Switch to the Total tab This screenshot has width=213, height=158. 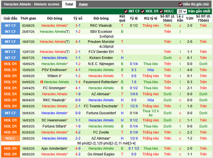[69, 4]
